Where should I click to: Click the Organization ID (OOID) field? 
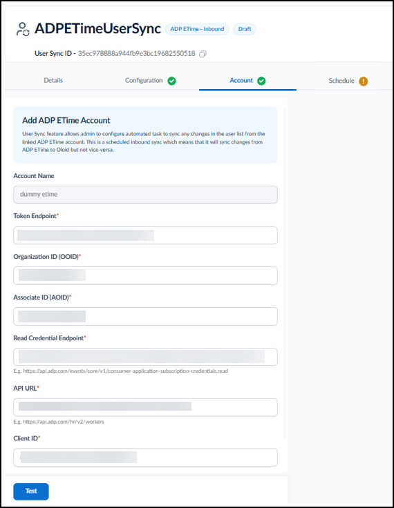point(145,275)
